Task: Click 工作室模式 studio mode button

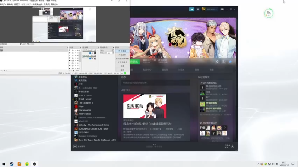Action: click(x=122, y=62)
